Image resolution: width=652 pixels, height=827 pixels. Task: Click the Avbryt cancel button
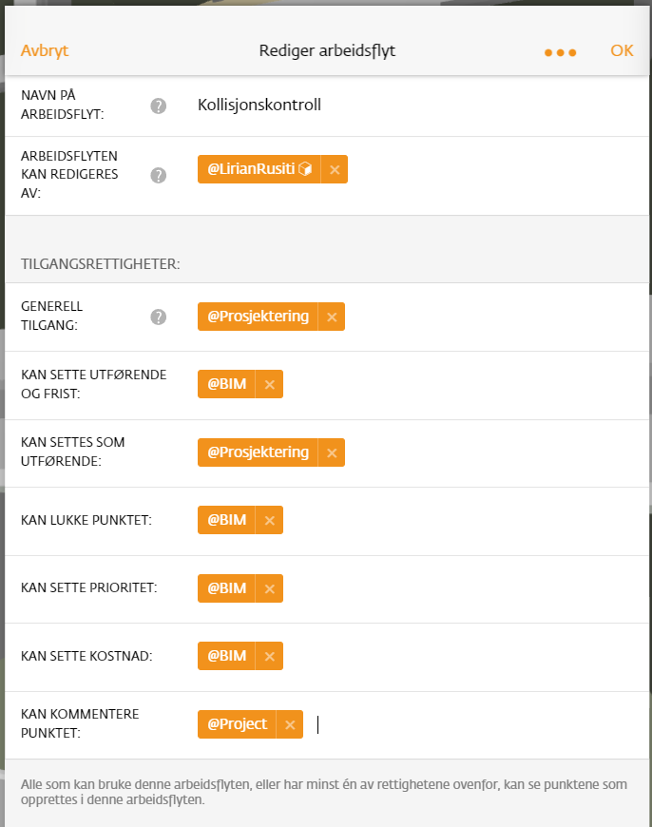(x=45, y=50)
